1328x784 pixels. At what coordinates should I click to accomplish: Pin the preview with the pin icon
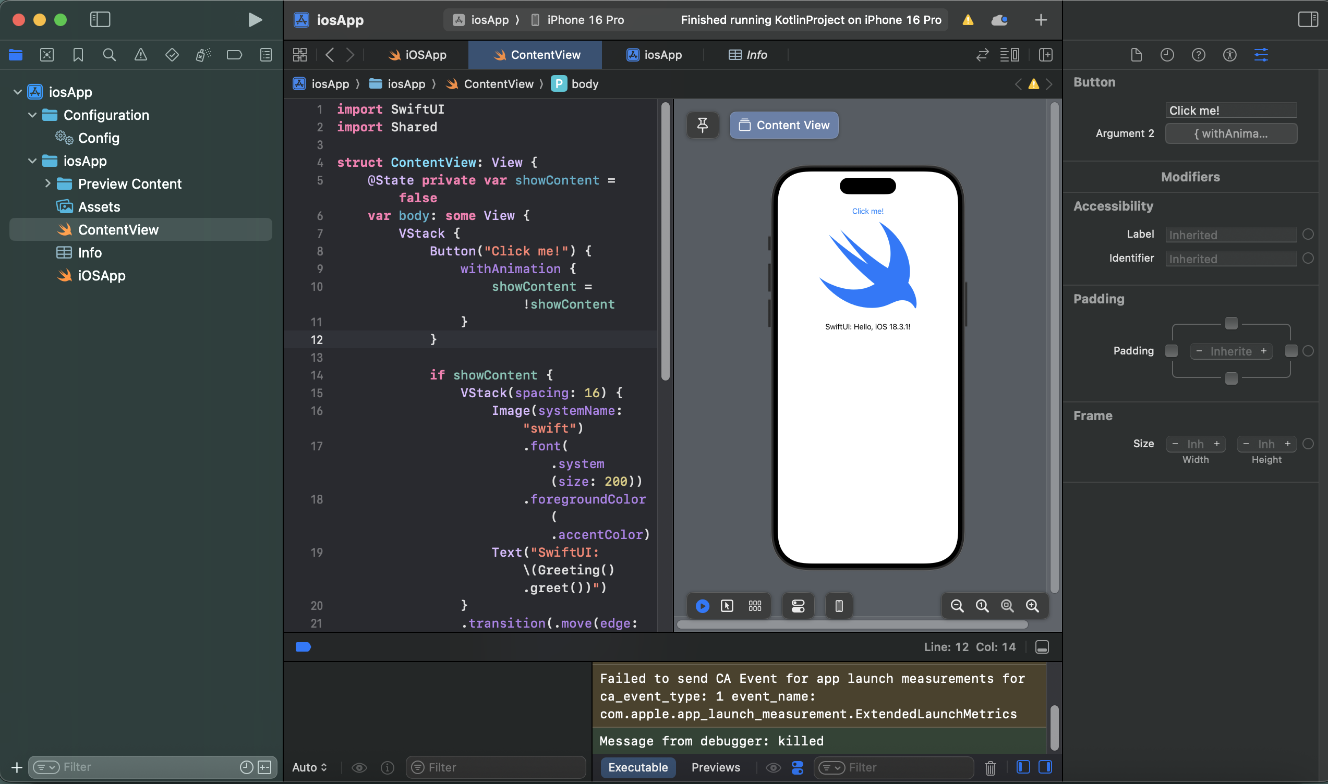point(702,125)
